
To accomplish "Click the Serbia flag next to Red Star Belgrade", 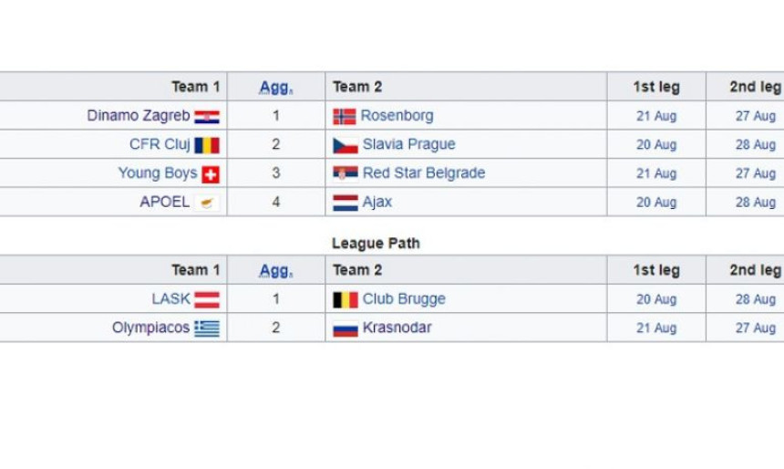I will pyautogui.click(x=346, y=173).
